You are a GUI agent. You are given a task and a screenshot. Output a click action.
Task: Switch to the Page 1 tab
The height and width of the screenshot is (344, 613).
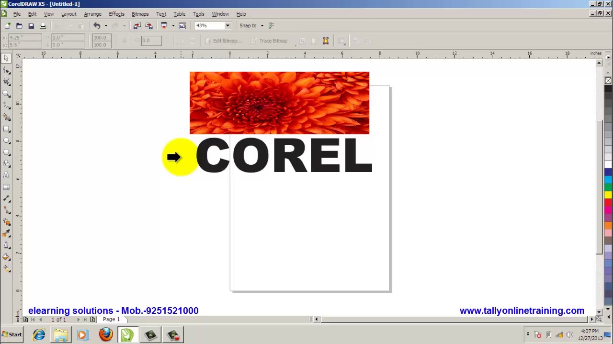[111, 319]
